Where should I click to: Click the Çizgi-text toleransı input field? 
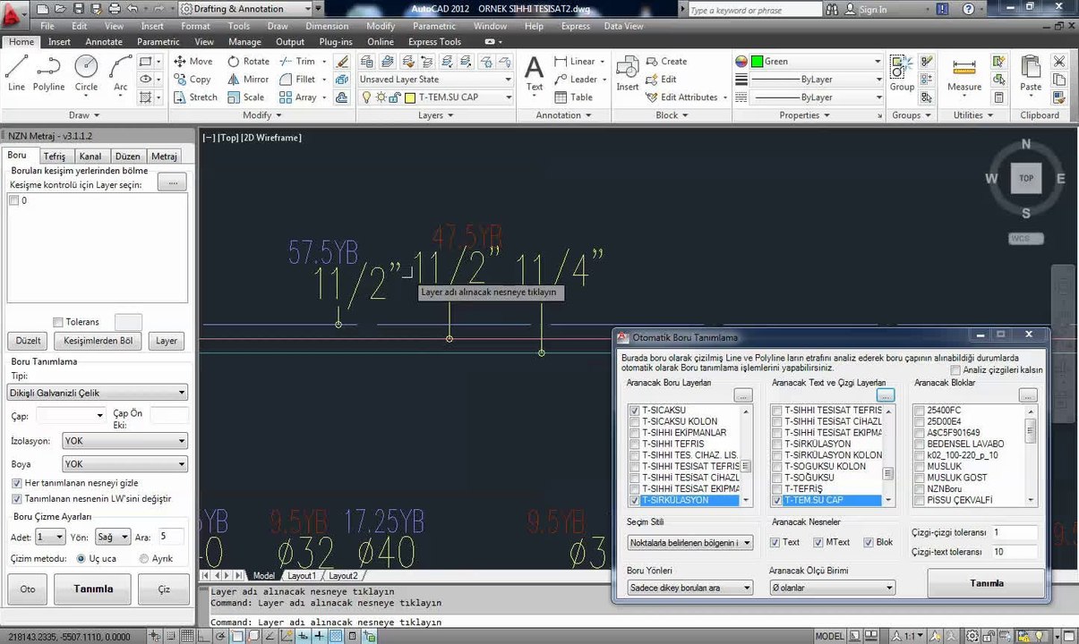coord(1013,552)
